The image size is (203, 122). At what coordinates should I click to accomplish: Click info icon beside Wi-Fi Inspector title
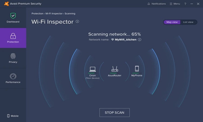click(x=77, y=21)
